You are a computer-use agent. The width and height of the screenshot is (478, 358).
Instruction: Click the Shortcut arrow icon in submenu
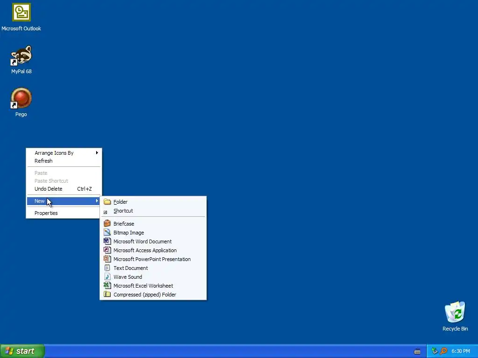pos(105,212)
